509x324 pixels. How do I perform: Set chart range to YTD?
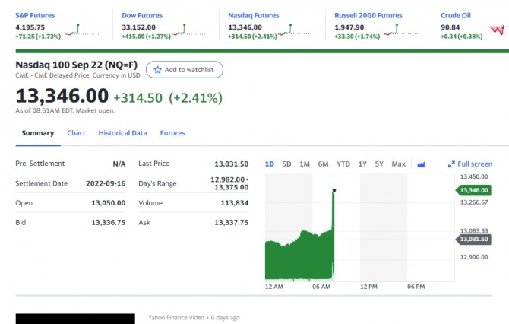(x=343, y=164)
